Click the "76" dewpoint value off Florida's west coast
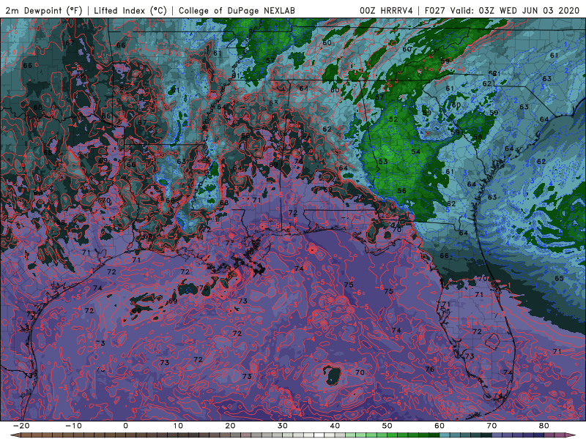 [430, 369]
